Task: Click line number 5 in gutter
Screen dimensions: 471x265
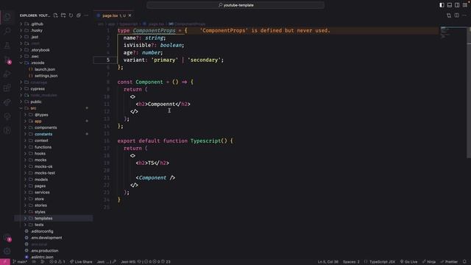Action: [x=108, y=60]
